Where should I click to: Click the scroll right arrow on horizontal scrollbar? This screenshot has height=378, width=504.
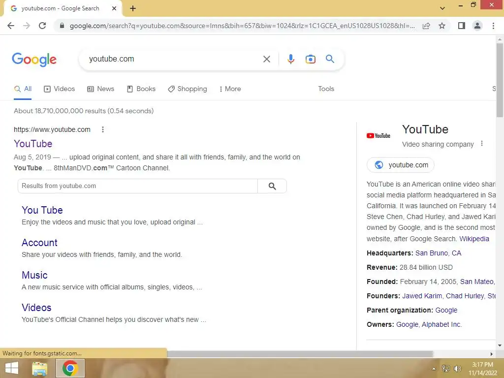point(491,354)
